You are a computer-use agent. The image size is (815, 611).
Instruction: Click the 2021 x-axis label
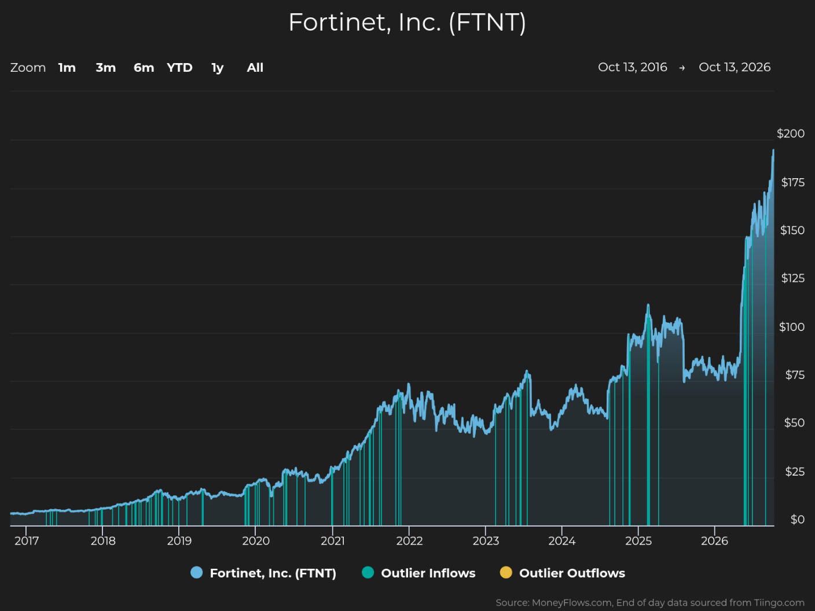tap(333, 541)
